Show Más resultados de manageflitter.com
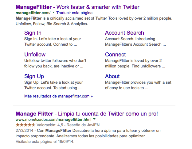The height and width of the screenshot is (149, 192). coord(58,96)
